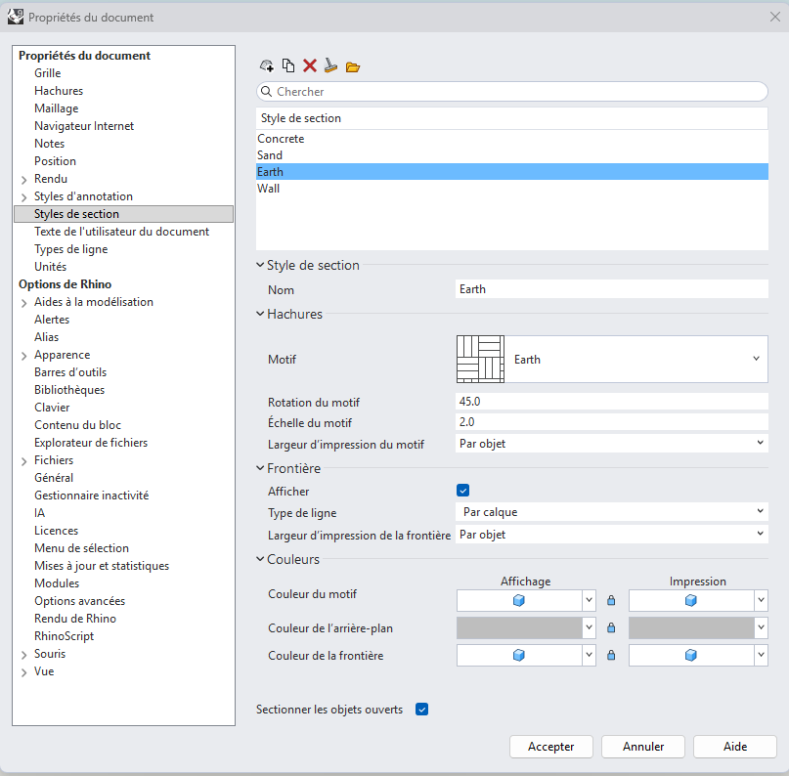The height and width of the screenshot is (776, 789).
Task: Uncheck the Afficher frontière checkbox
Action: (x=462, y=491)
